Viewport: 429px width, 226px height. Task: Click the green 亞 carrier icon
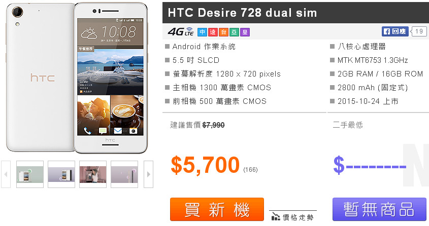[x=234, y=32]
